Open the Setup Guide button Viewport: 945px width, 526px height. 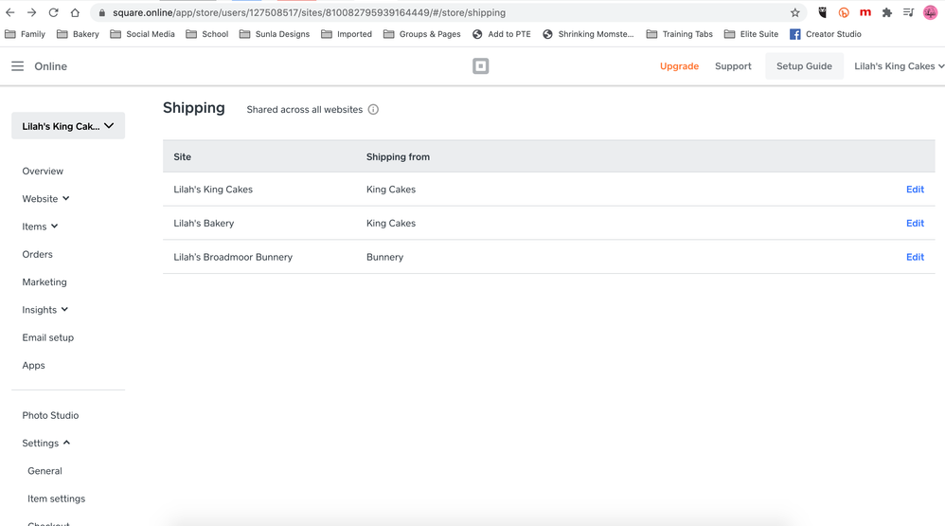coord(804,66)
